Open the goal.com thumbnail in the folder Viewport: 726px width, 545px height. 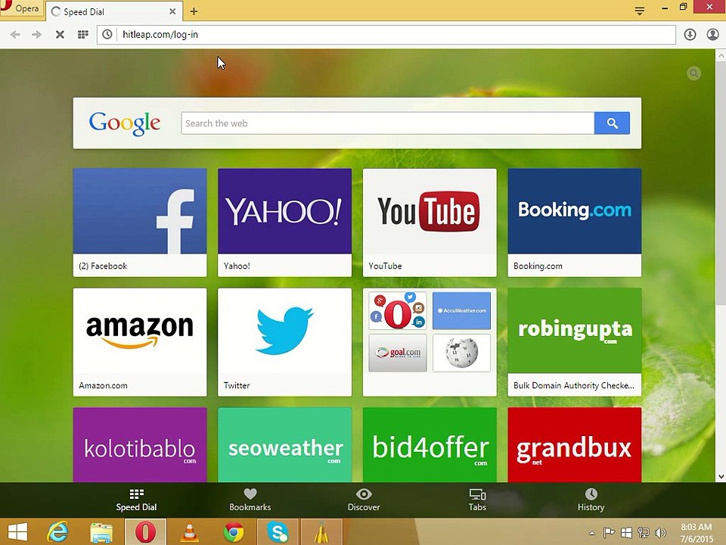tap(398, 353)
